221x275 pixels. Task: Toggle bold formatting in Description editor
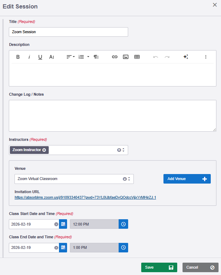pyautogui.click(x=18, y=57)
